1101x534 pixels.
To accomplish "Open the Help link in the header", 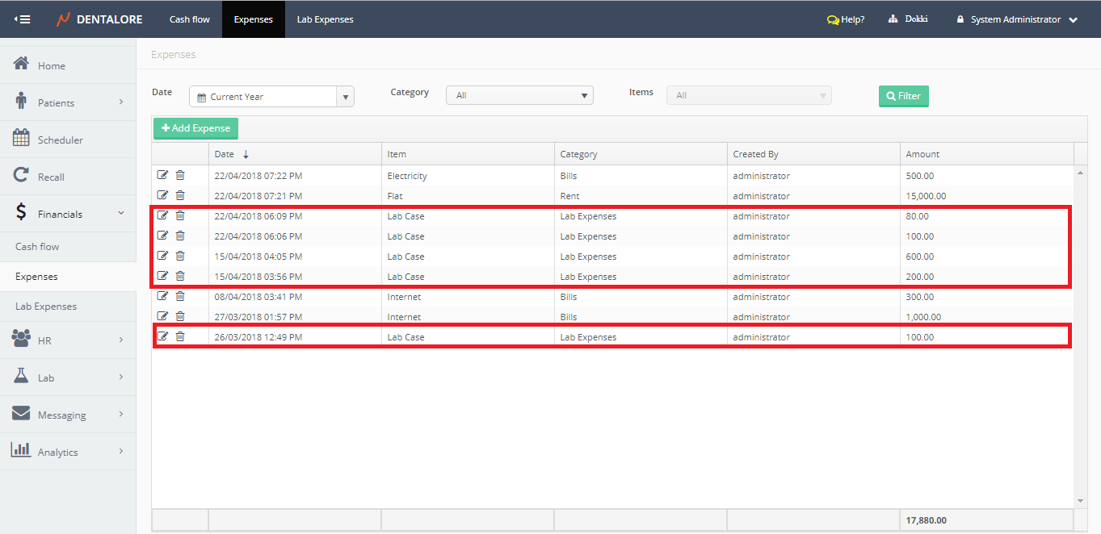I will pyautogui.click(x=846, y=19).
